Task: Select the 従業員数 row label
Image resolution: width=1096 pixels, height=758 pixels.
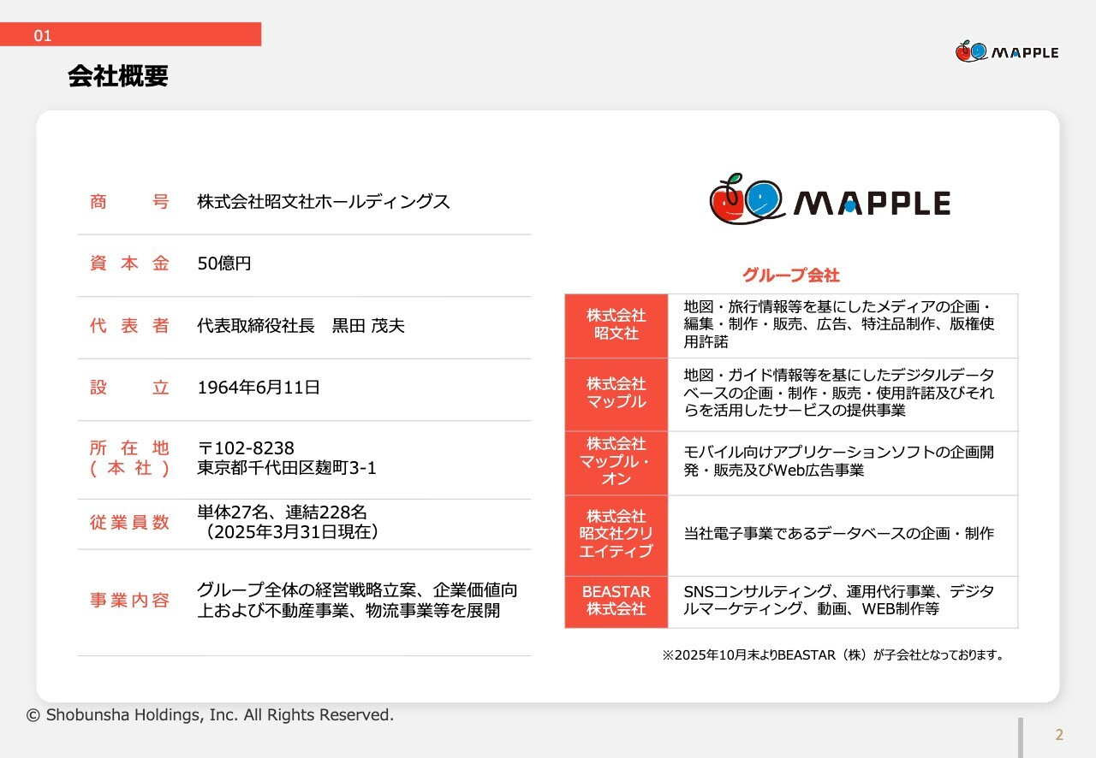Action: pos(130,523)
